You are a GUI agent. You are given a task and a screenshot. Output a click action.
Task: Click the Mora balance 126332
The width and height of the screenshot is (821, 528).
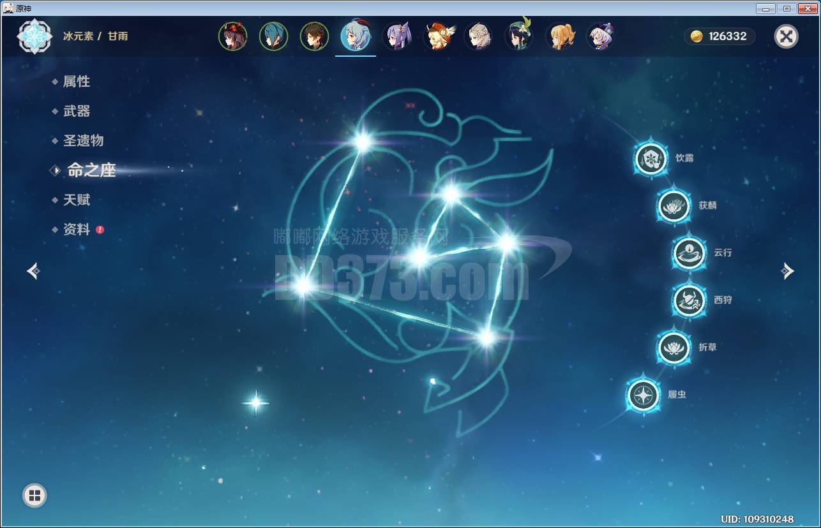(720, 36)
